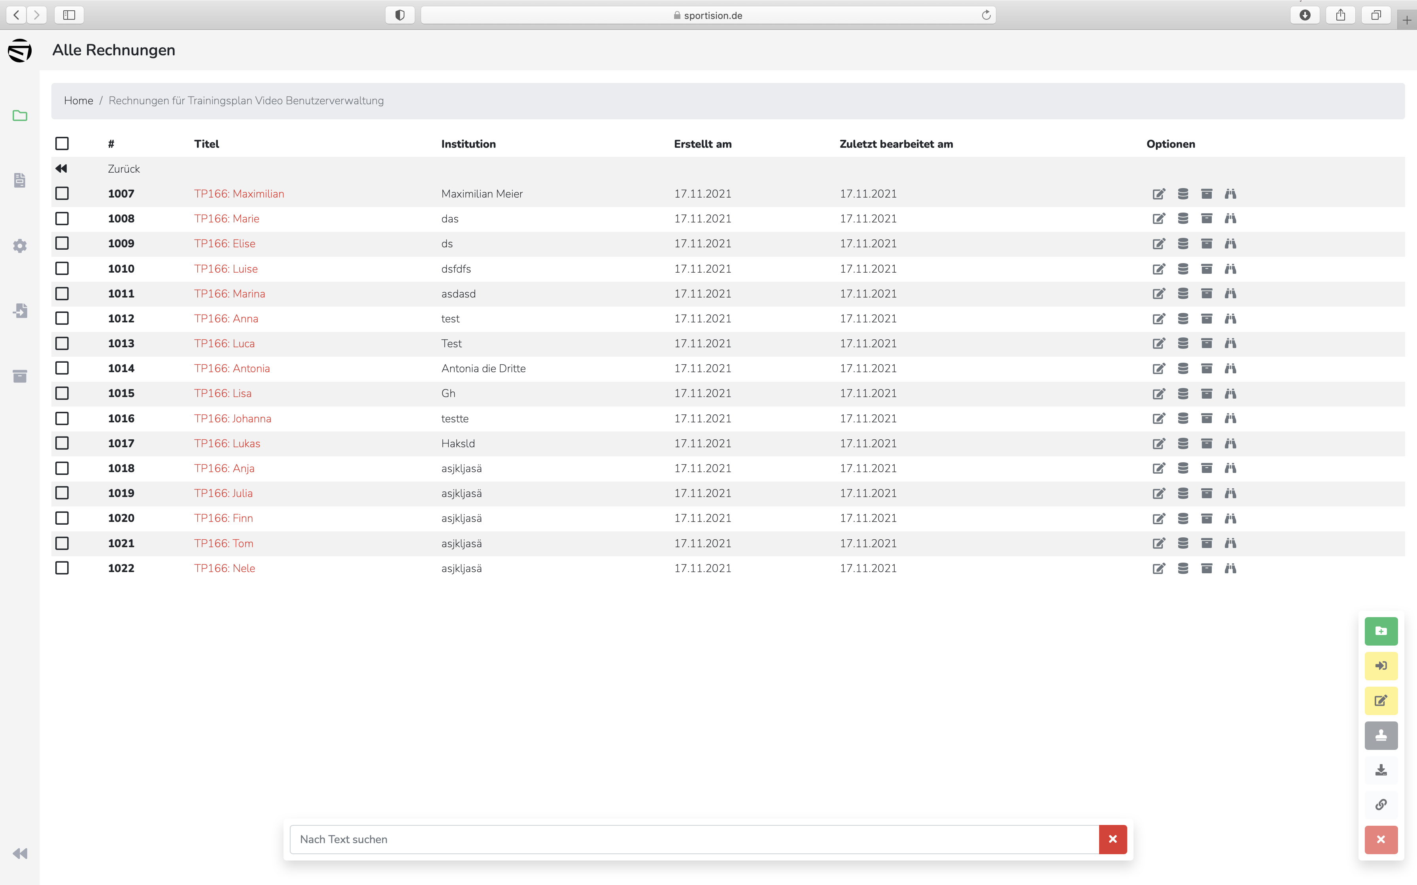
Task: Open the settings gear in left sidebar
Action: [x=20, y=246]
